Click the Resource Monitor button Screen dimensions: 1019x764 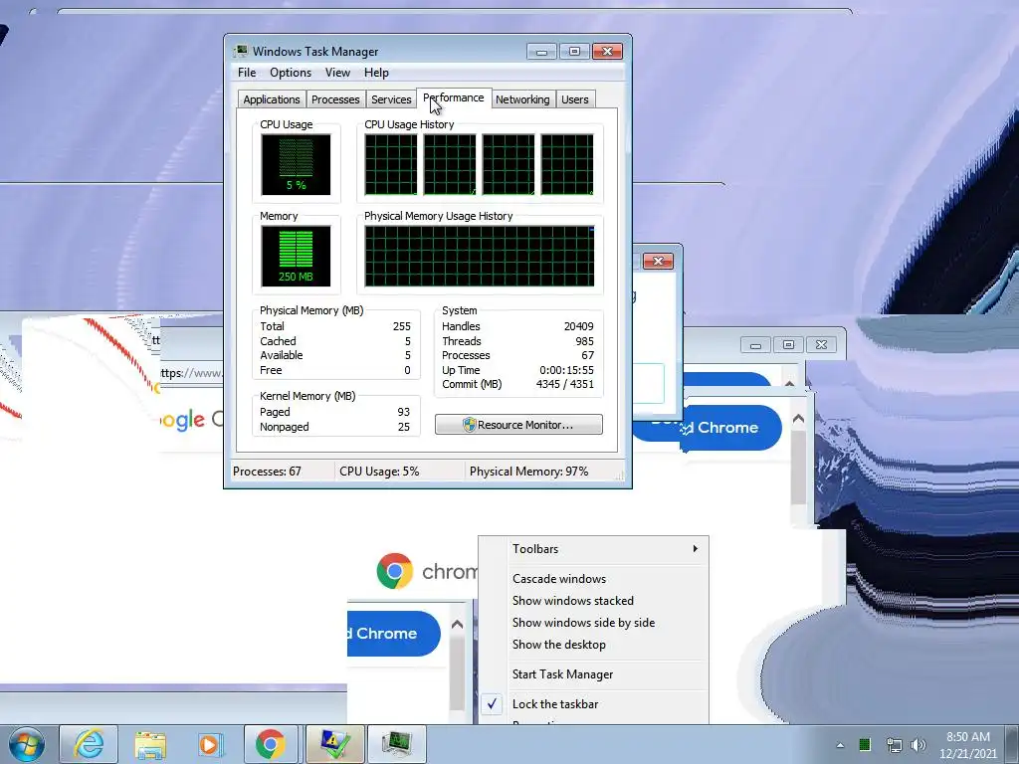[518, 425]
